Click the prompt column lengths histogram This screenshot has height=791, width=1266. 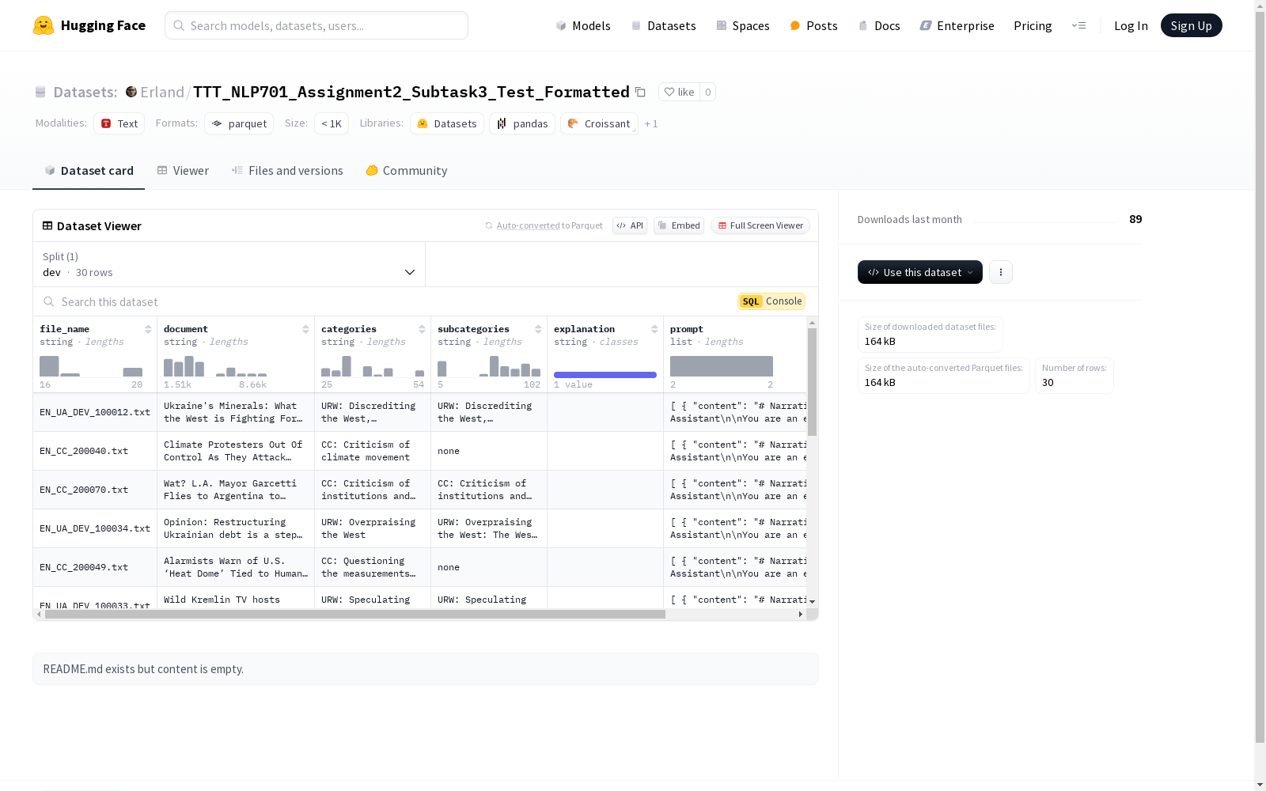pyautogui.click(x=722, y=366)
